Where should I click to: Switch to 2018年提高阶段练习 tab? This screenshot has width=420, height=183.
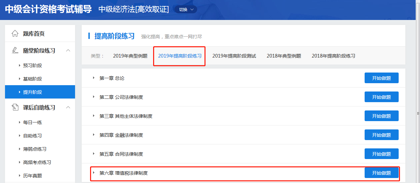click(333, 56)
